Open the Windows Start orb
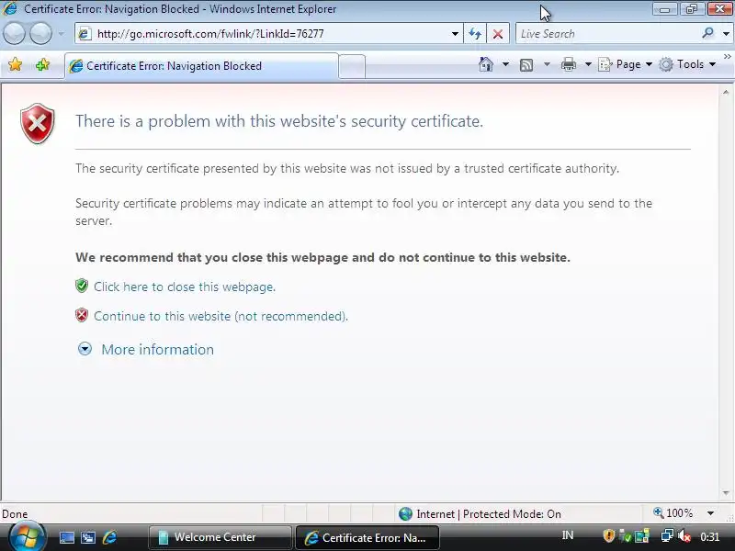735x551 pixels. coord(27,537)
